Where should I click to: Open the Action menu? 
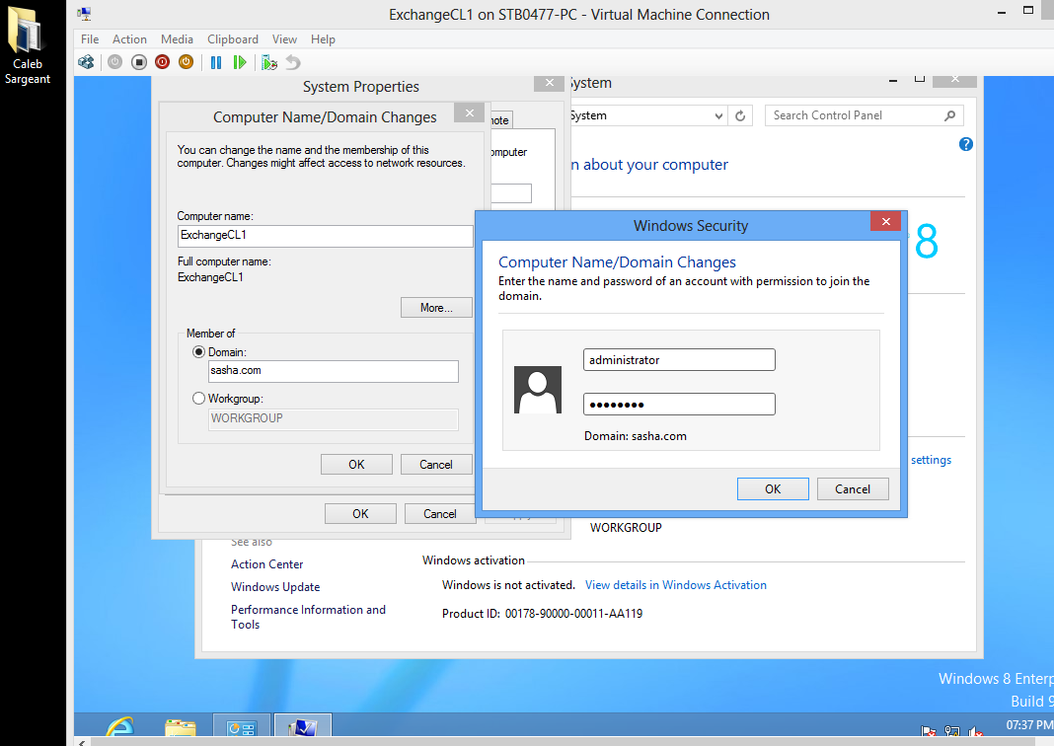[x=129, y=39]
